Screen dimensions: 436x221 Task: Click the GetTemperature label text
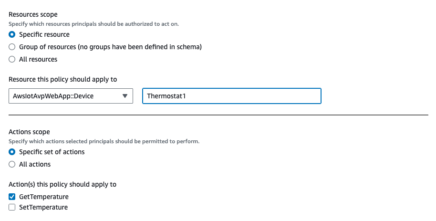coord(44,197)
